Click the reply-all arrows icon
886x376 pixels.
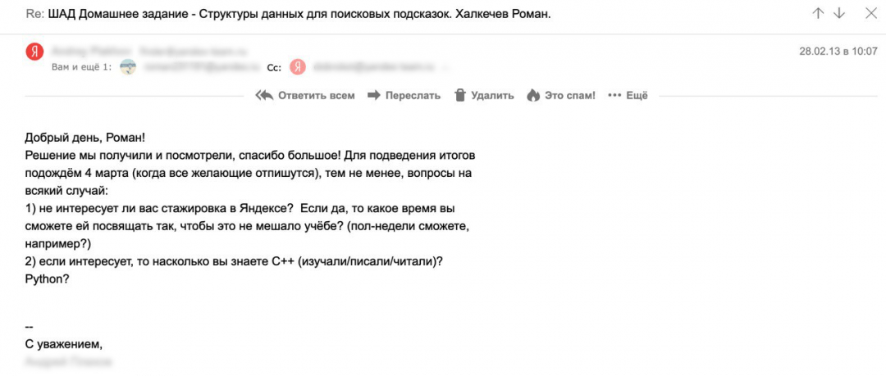pyautogui.click(x=264, y=95)
